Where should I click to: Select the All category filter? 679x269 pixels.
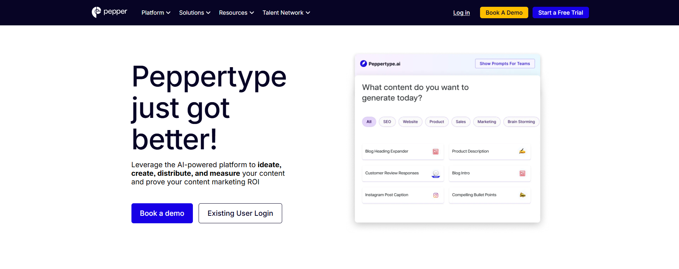point(369,122)
